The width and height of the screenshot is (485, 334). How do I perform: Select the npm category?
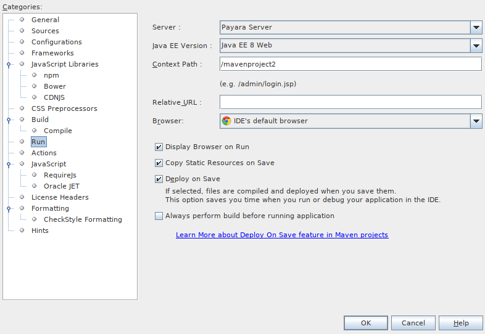click(x=51, y=75)
